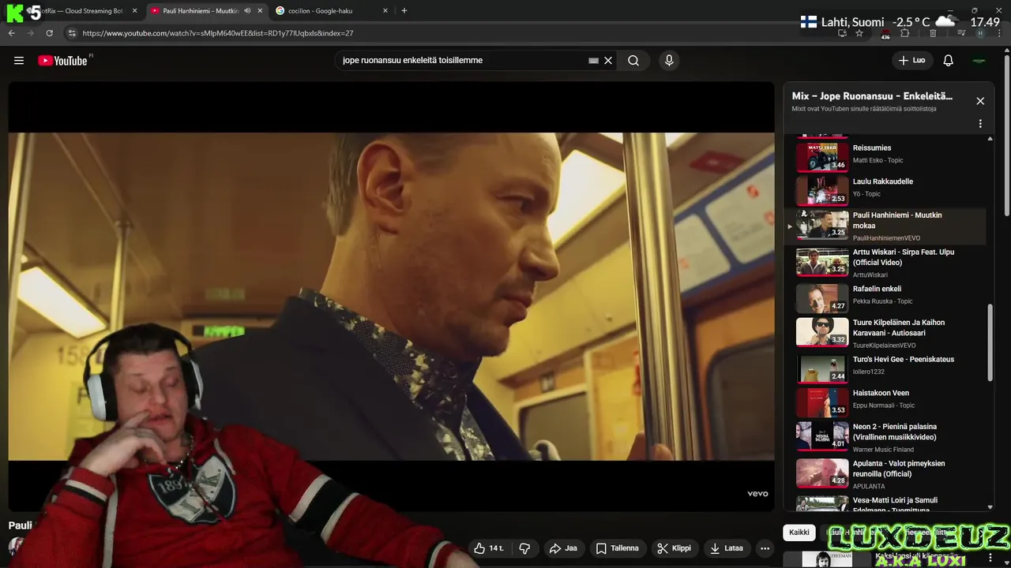Open YouTube notifications bell
1011x568 pixels.
tap(949, 61)
